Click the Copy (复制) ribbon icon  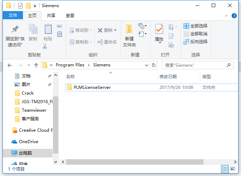click(33, 29)
